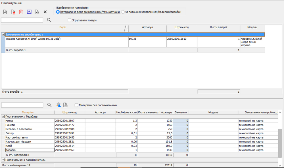The image size is (284, 168).
Task: Sort by the 'Матеріал' column header
Action: click(28, 112)
